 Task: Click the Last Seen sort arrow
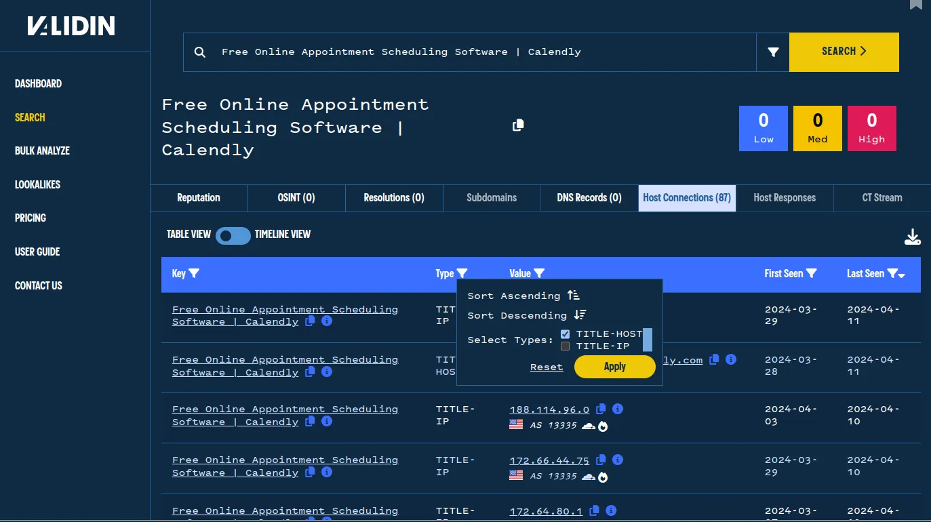(x=902, y=275)
